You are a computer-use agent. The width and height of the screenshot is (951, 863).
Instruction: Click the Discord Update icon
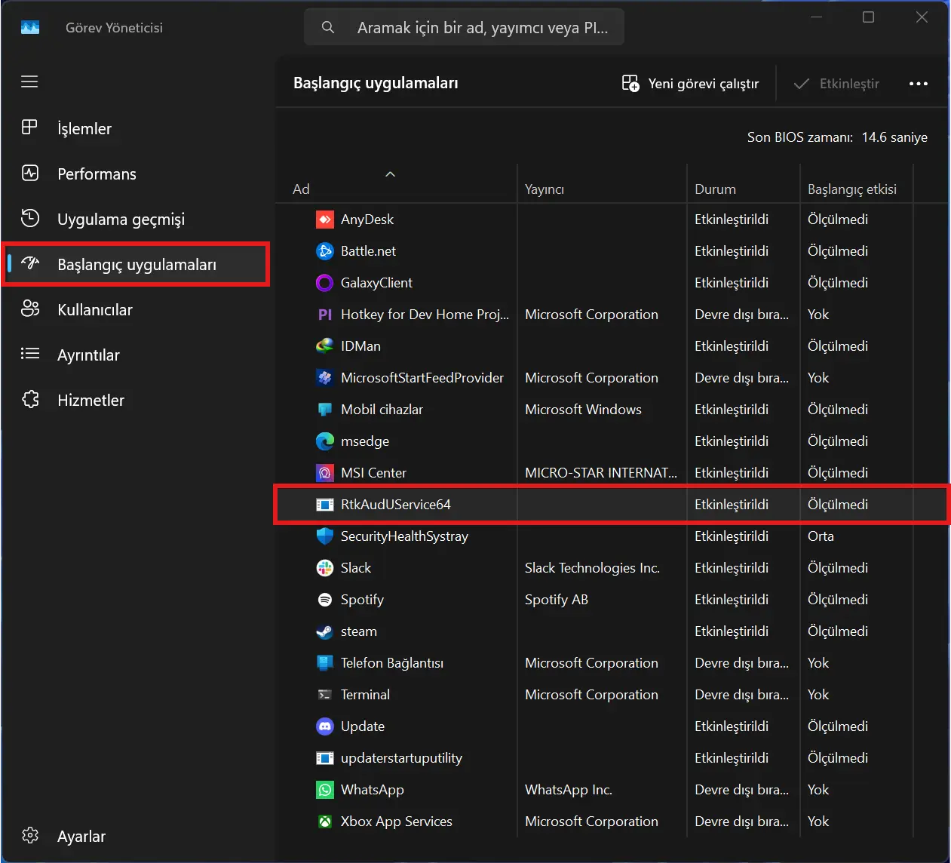(324, 726)
